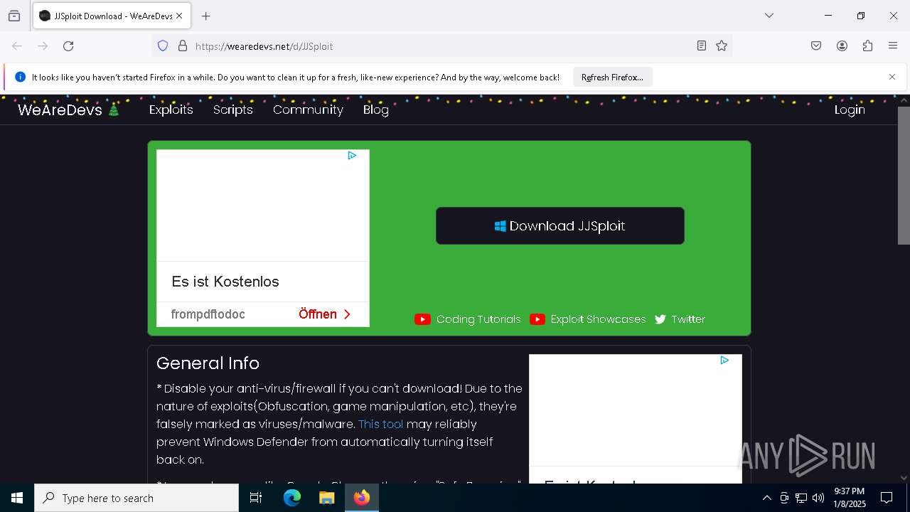
Task: Click the Firefox taskbar icon
Action: (362, 498)
